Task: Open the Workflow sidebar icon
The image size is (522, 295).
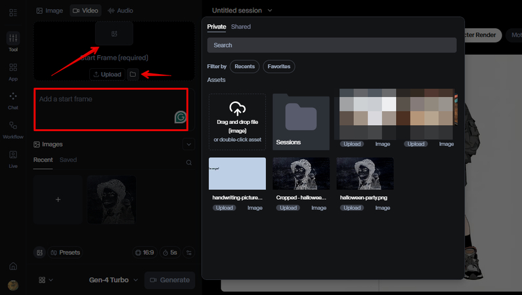Action: [x=13, y=128]
